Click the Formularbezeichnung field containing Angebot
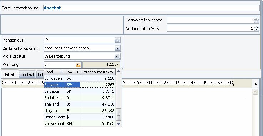 [151, 8]
